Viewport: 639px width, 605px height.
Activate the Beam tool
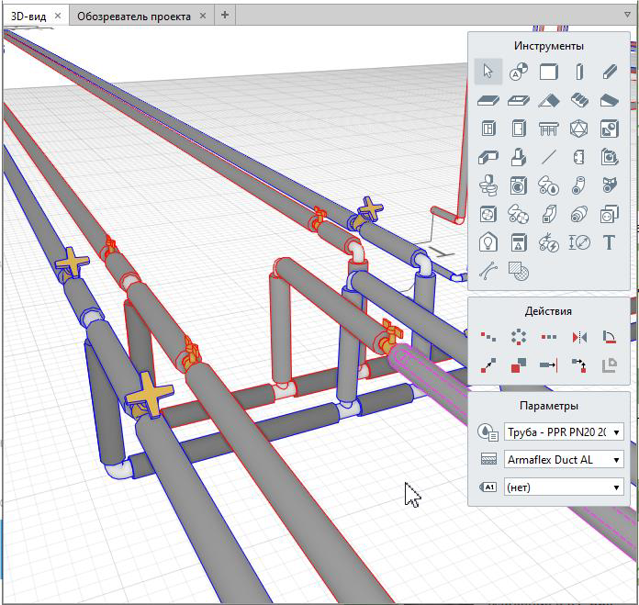[x=609, y=72]
